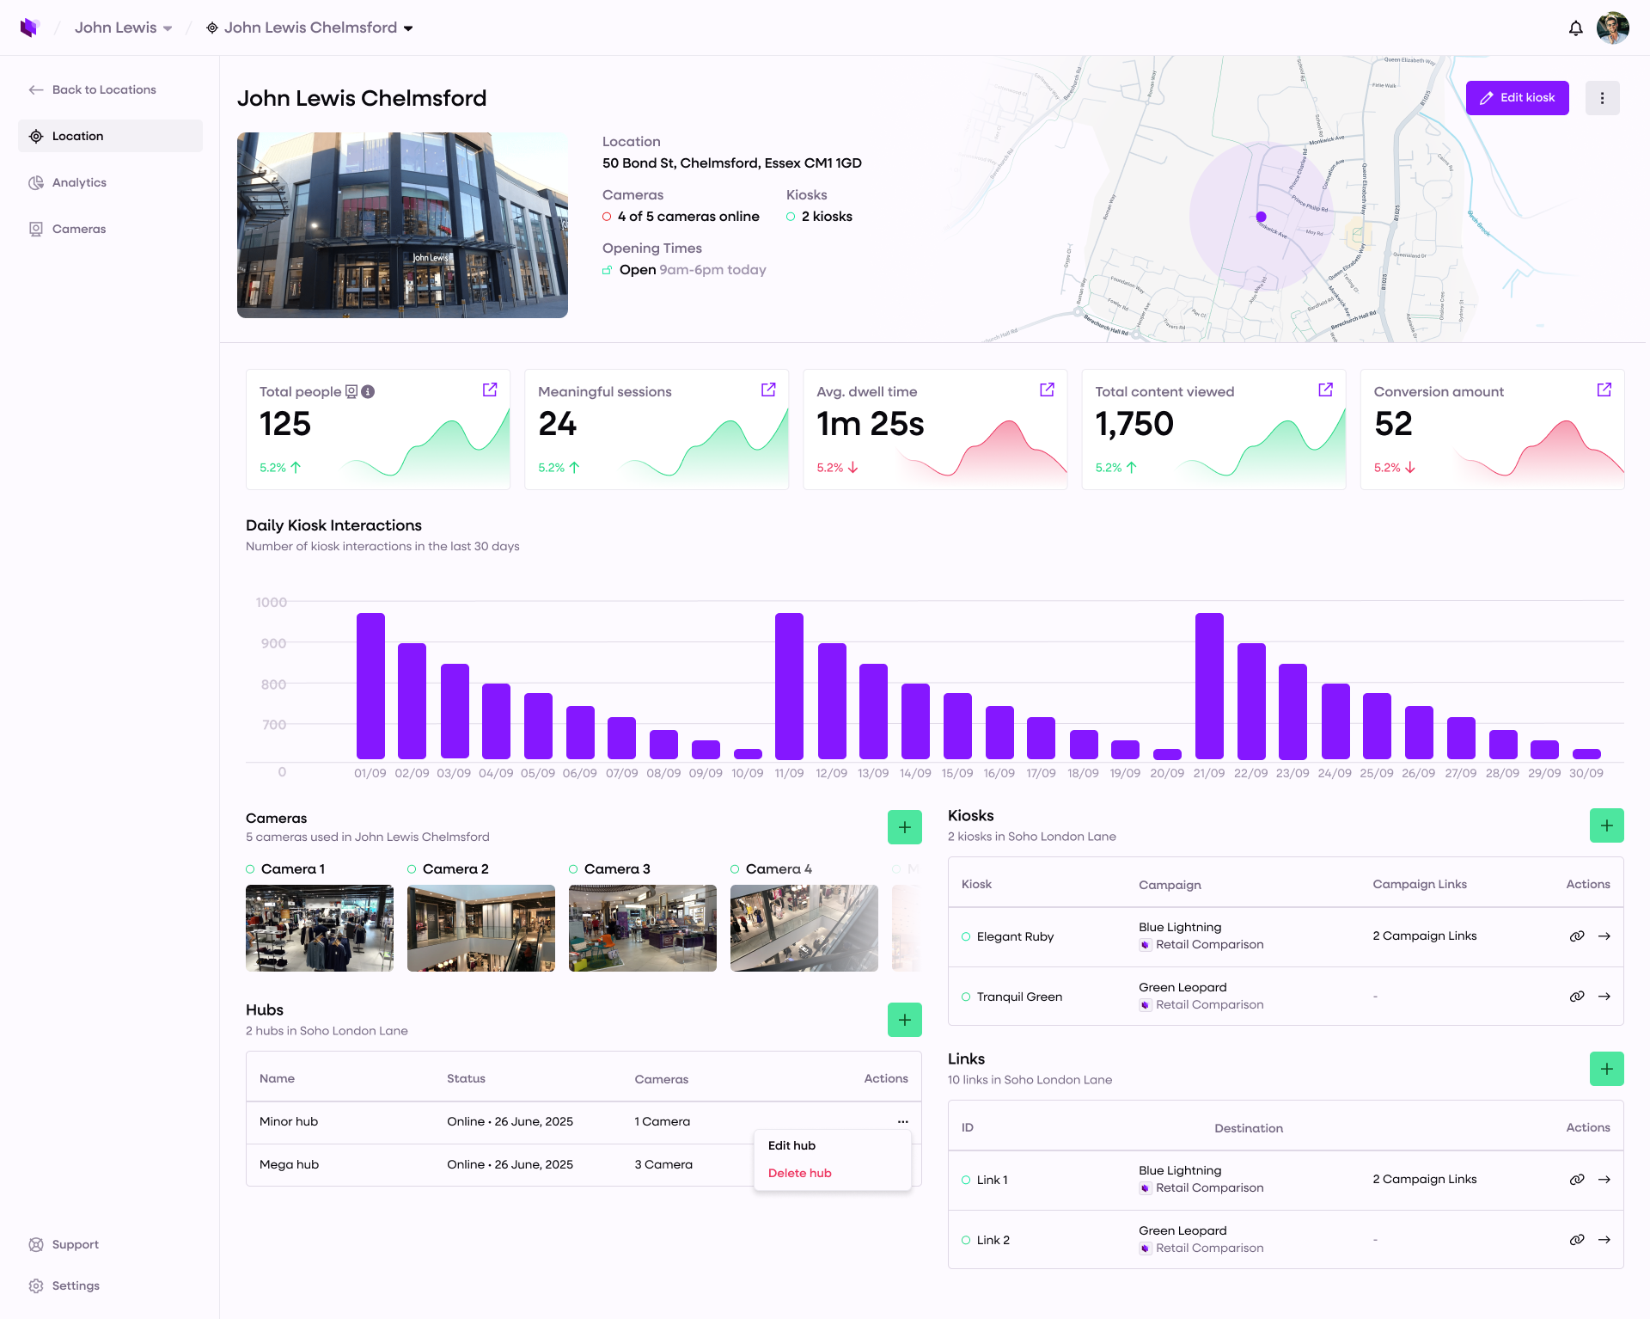Click '1 Camera' in Minor hub row
1650x1319 pixels.
coord(662,1121)
